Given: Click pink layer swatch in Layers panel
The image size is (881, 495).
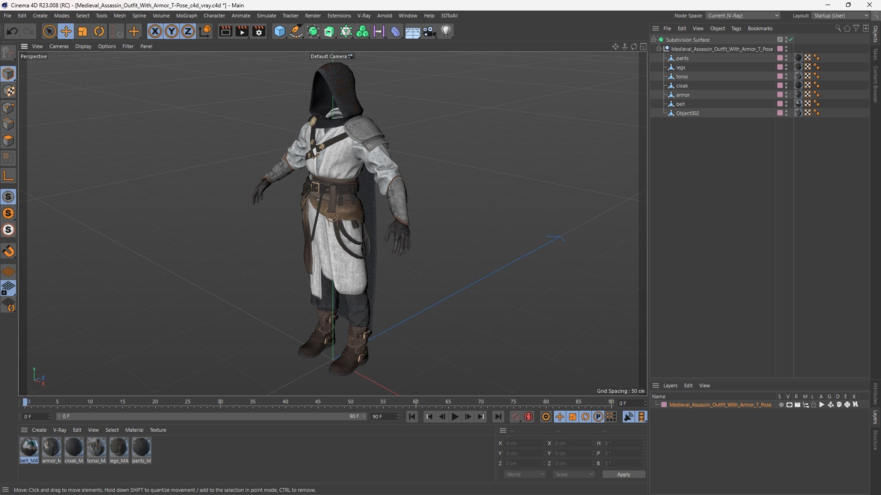Looking at the screenshot, I should click(664, 405).
